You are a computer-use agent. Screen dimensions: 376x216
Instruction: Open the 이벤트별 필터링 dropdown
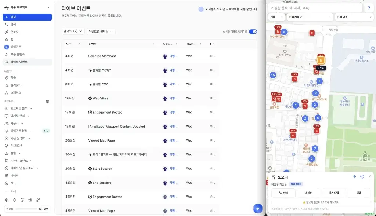click(x=101, y=32)
